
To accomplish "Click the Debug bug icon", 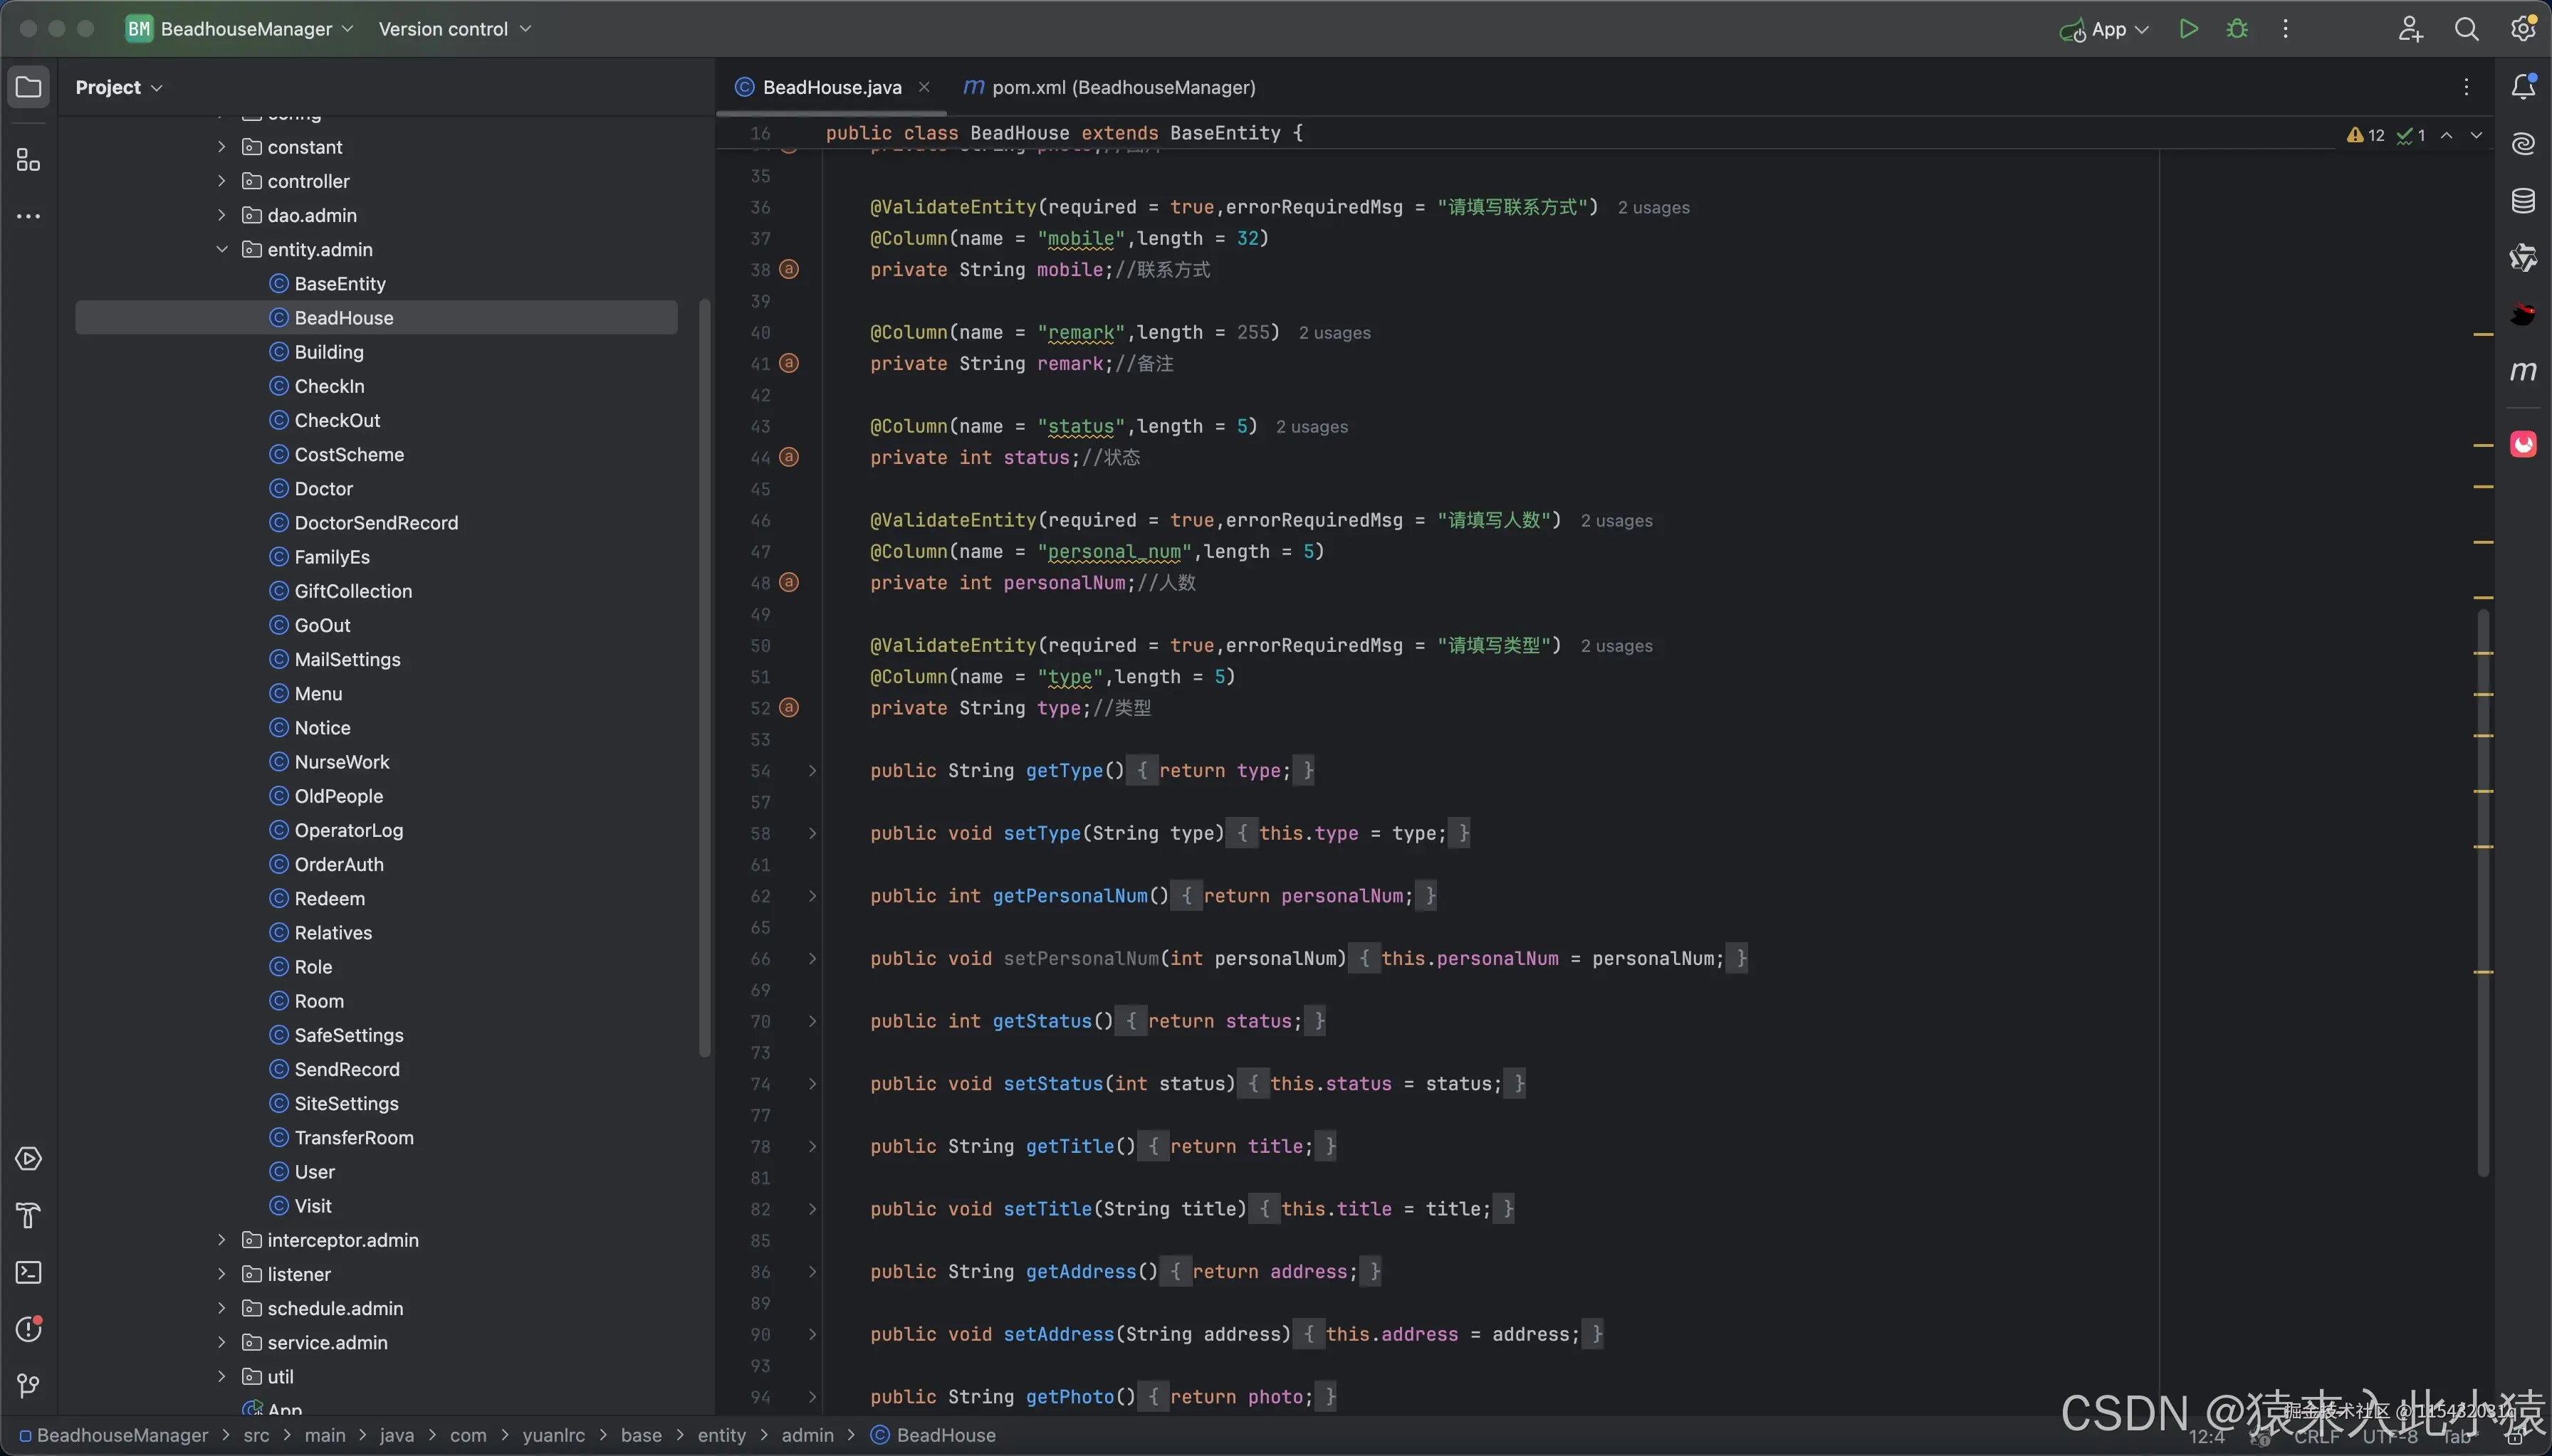I will click(2237, 29).
